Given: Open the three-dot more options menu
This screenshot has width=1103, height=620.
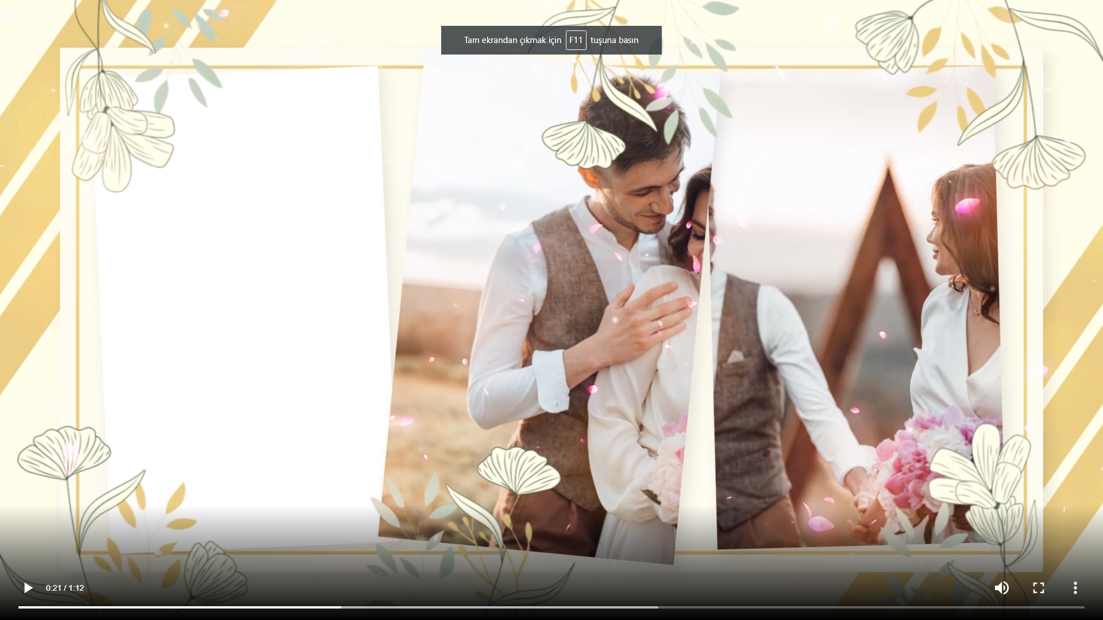Looking at the screenshot, I should [1075, 588].
